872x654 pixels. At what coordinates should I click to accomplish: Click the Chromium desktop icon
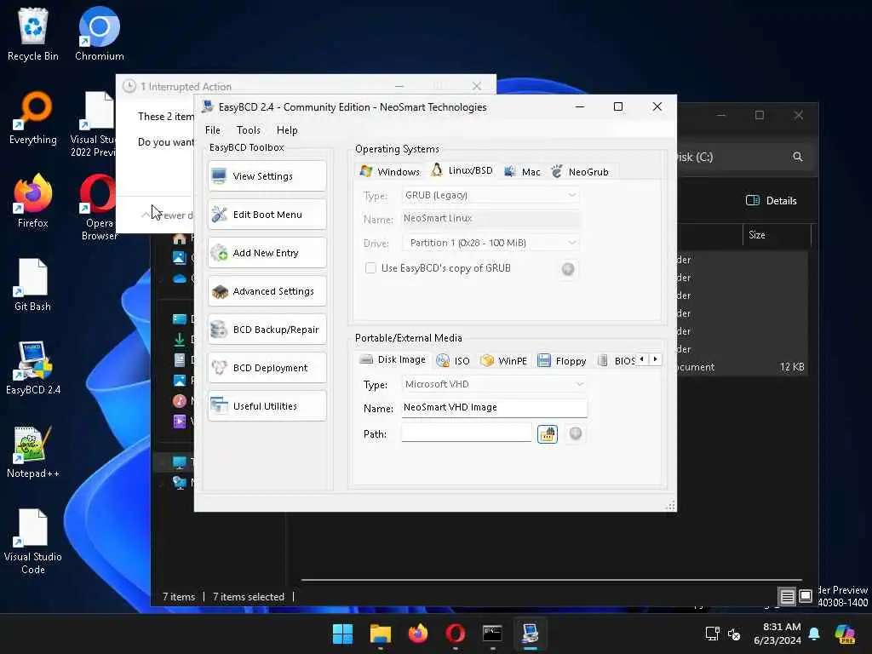(x=100, y=34)
